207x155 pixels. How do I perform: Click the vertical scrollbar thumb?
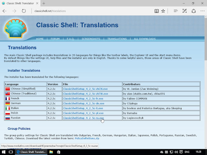(206, 39)
